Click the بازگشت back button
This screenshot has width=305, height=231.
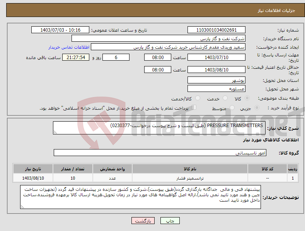[143, 221]
